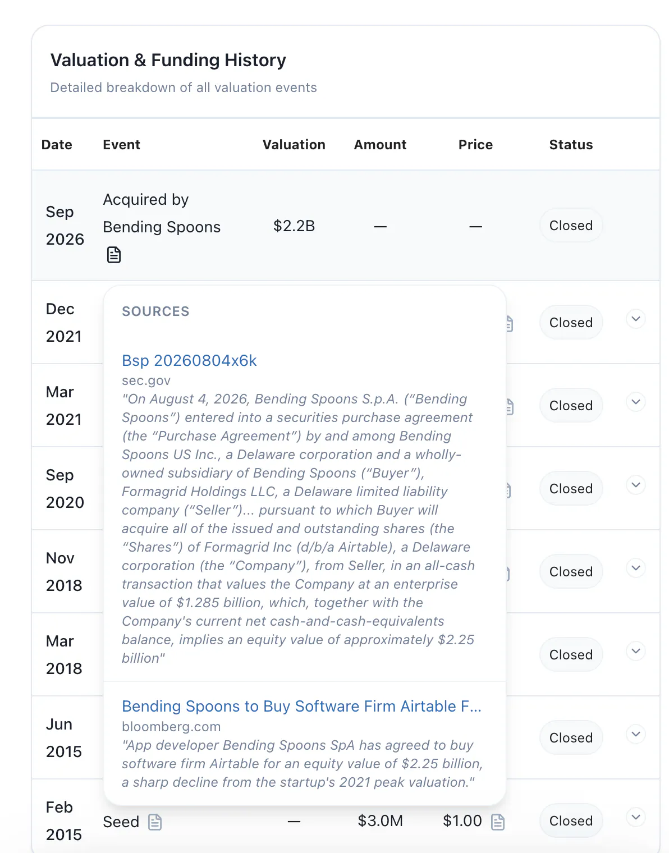
Task: Open price document icon in Mar 2021 row
Action: tap(510, 407)
